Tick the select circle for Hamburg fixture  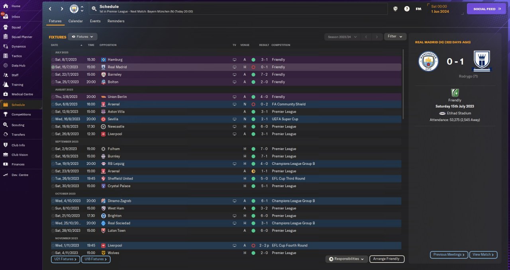click(53, 60)
